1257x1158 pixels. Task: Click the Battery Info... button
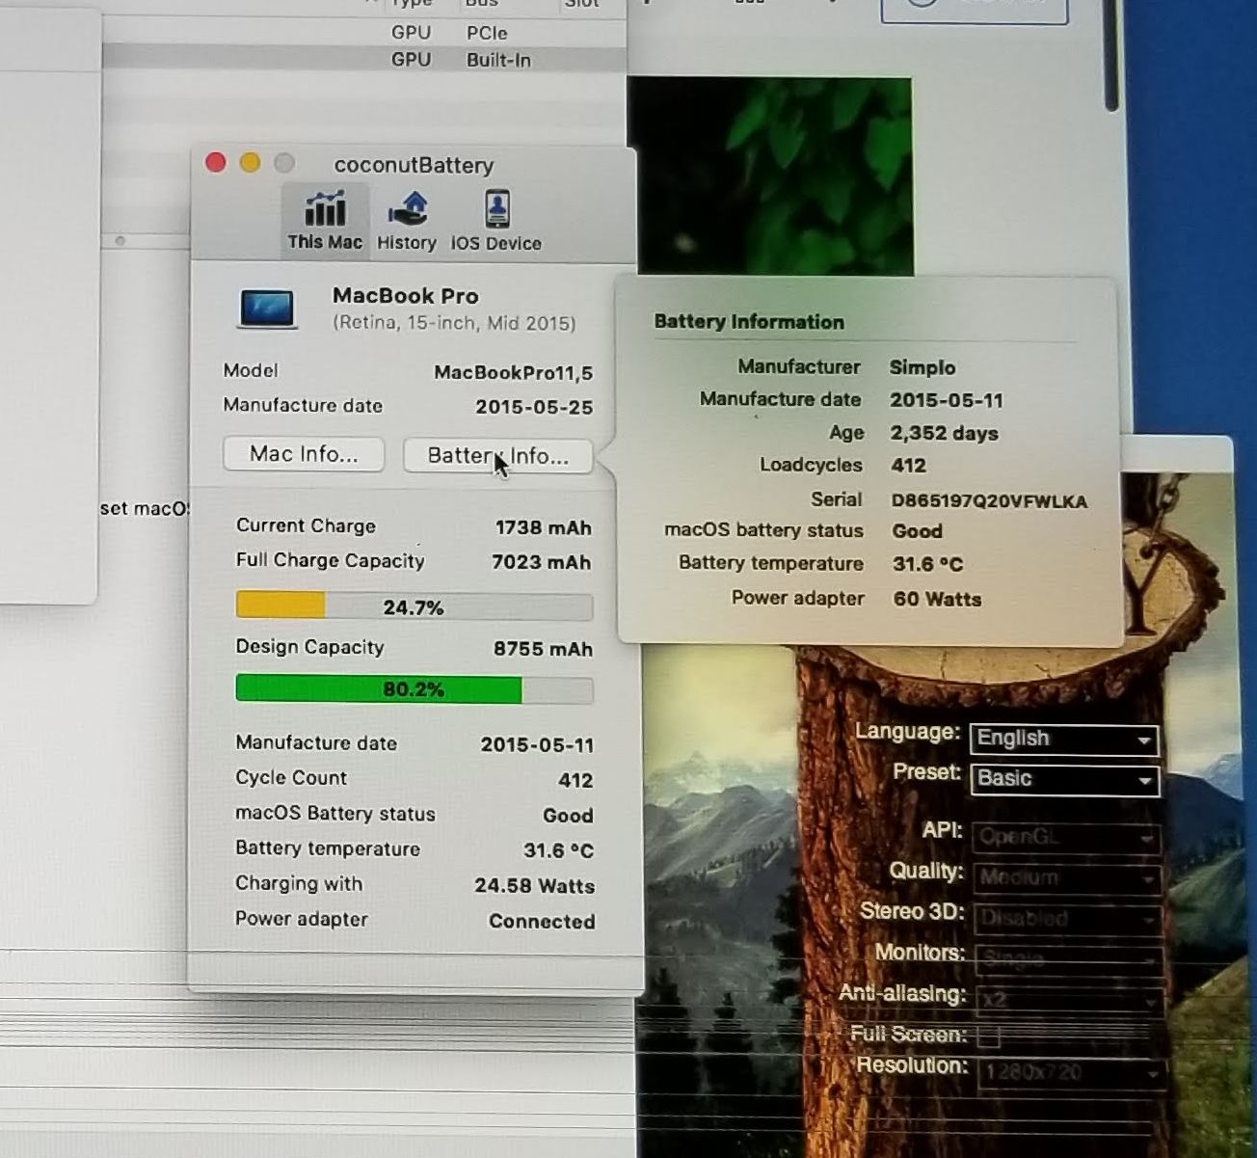coord(497,455)
